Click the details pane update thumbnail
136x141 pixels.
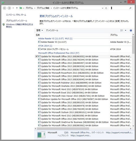41,135
